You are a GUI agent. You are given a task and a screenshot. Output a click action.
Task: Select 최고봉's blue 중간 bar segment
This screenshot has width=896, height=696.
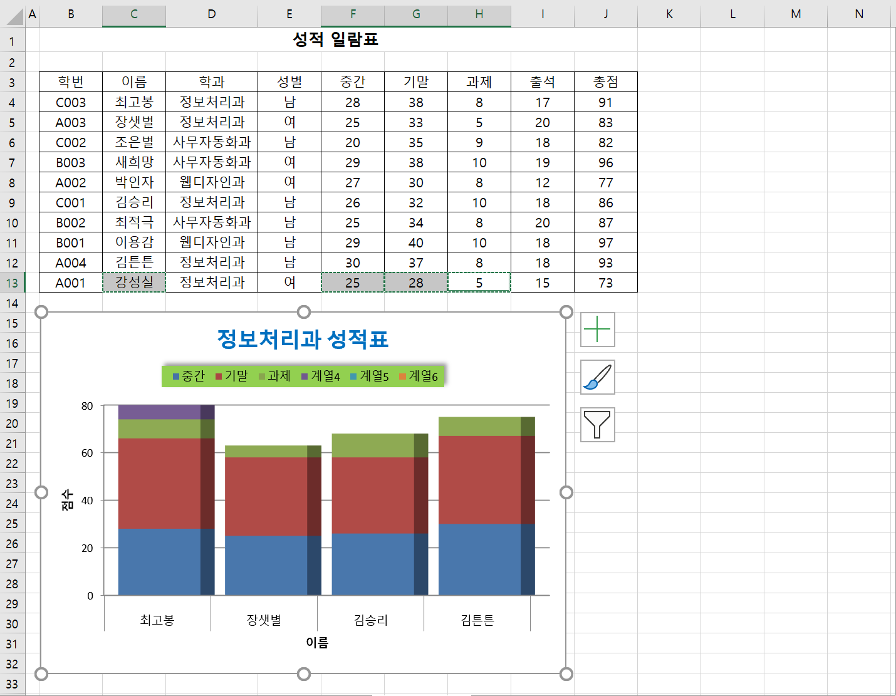coord(159,561)
